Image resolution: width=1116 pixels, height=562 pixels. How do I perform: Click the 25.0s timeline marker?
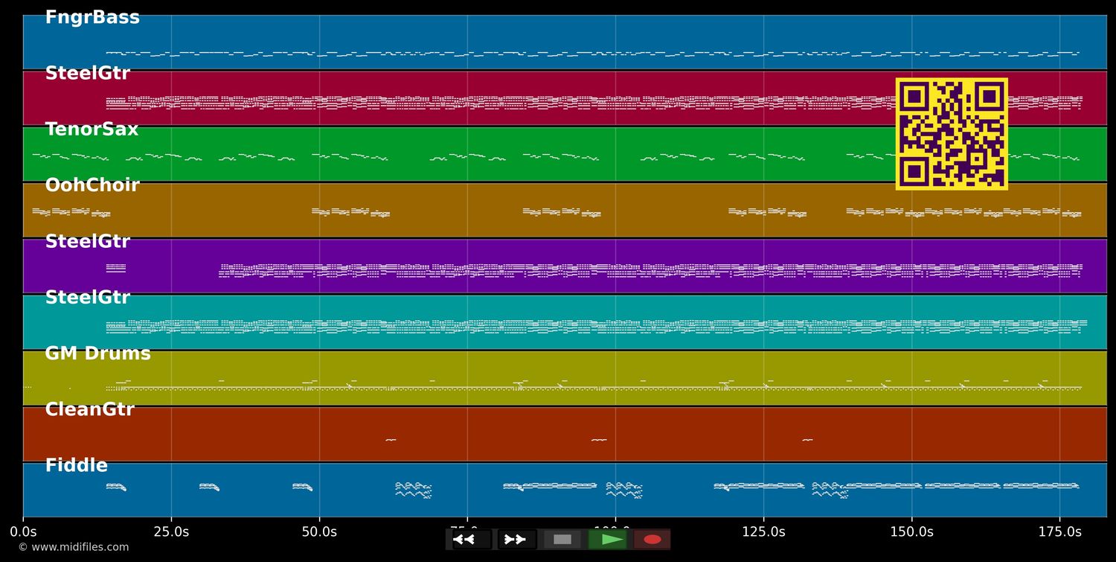pyautogui.click(x=171, y=531)
